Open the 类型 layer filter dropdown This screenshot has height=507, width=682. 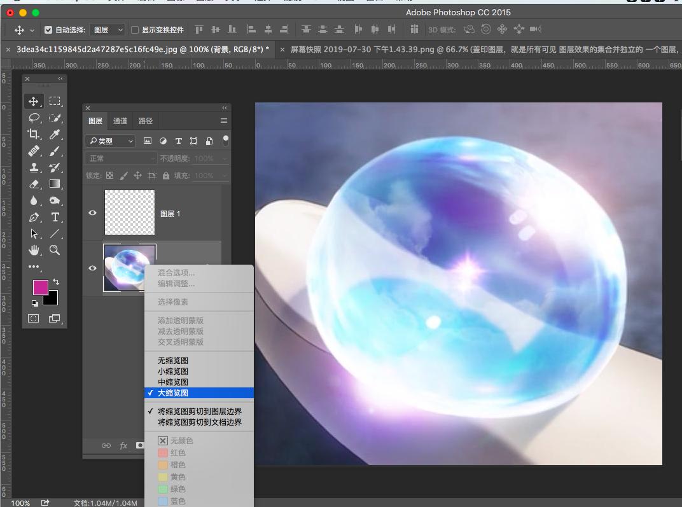(x=111, y=141)
